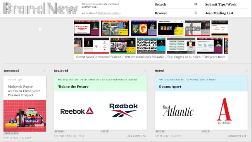Image resolution: width=252 pixels, height=142 pixels.
Task: Click the Noted section heading
Action: coord(159,70)
